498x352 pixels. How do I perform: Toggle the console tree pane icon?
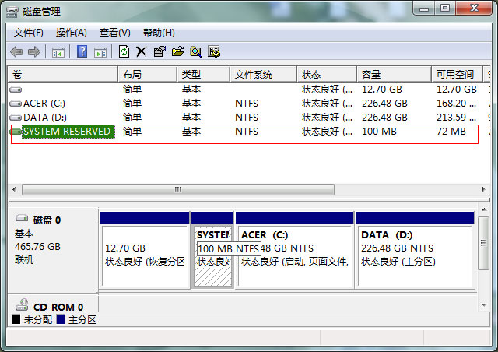tap(58, 52)
